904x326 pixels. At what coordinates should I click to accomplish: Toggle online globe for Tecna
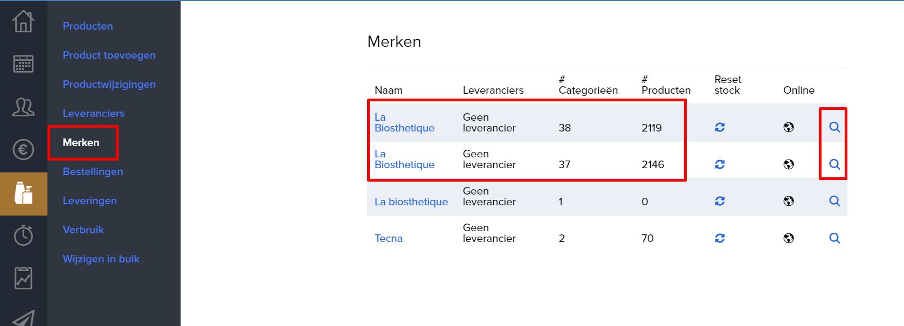(x=789, y=238)
